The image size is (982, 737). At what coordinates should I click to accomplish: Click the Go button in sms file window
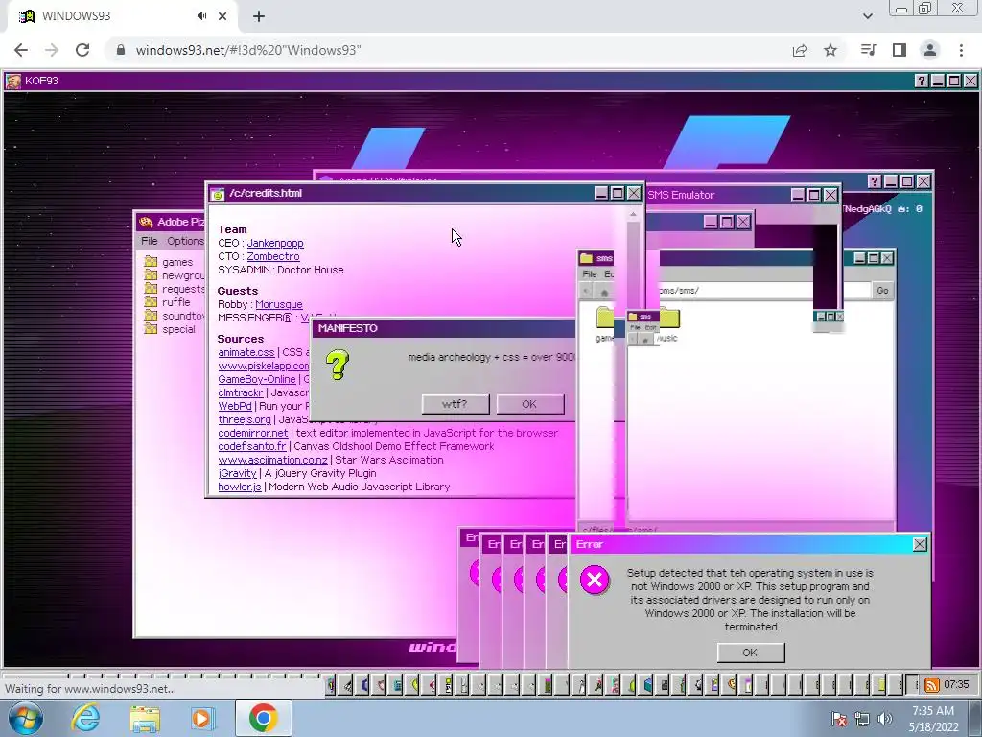[882, 291]
